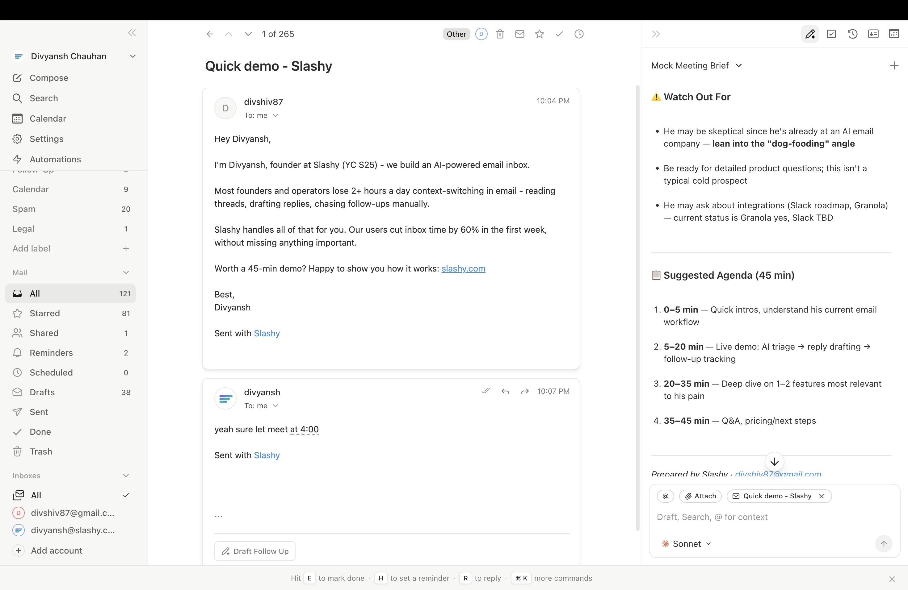
Task: Open the calendar panel tab
Action: pos(894,34)
